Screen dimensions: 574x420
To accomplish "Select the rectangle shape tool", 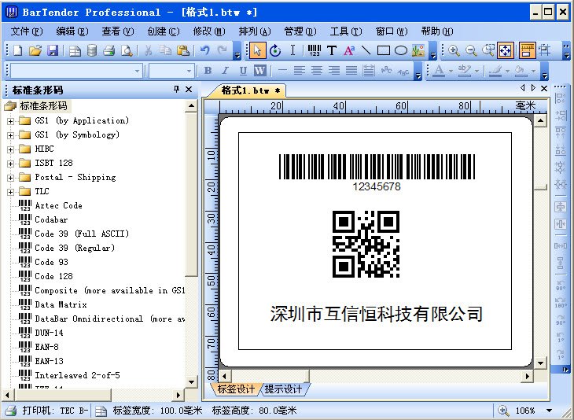I will pos(383,51).
